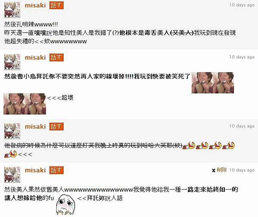
Task: Click misaki's avatar in the second post
Action: [12, 62]
